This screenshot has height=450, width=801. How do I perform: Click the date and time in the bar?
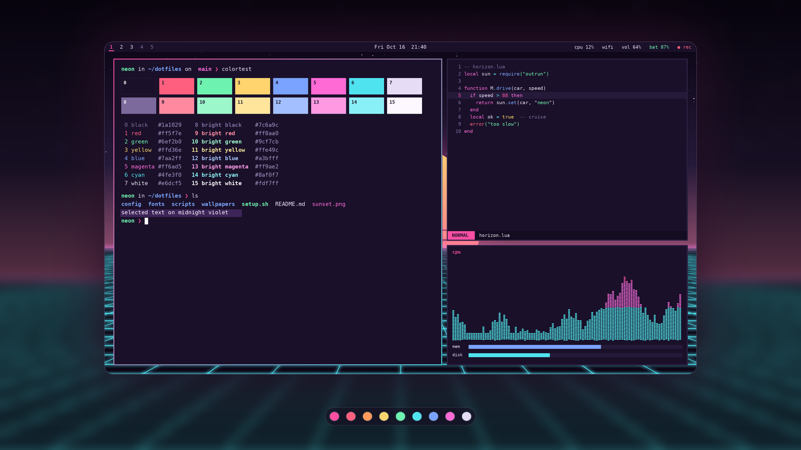pyautogui.click(x=400, y=47)
